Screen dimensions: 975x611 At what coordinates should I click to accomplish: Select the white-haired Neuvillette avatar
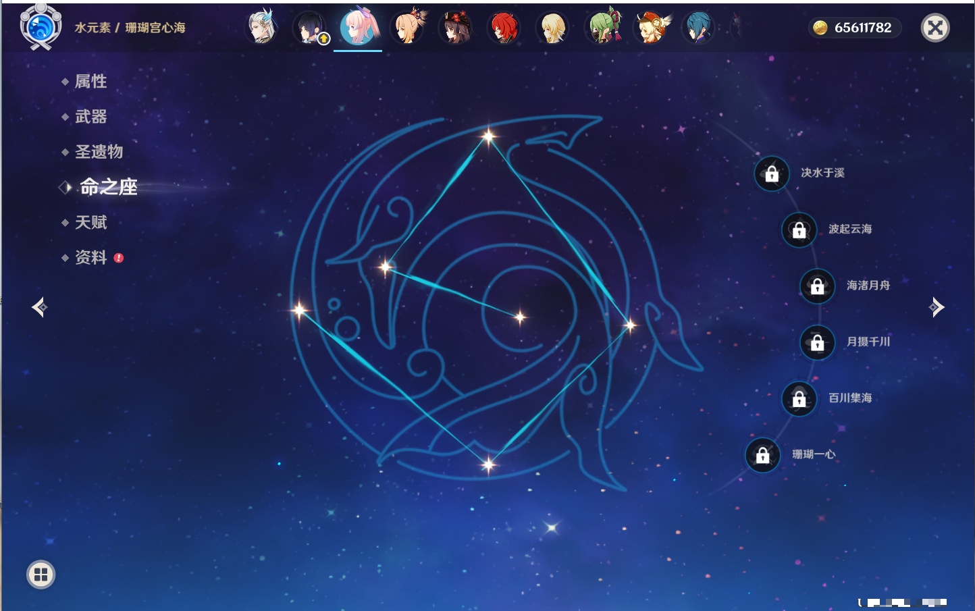pyautogui.click(x=261, y=28)
